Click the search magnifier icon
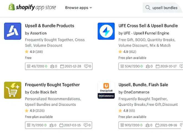The image size is (183, 137). 148,8
